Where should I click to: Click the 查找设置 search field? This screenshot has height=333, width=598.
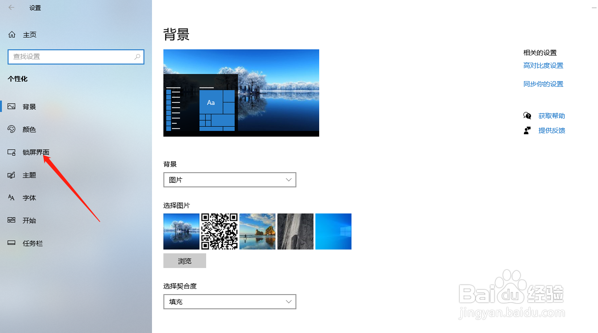click(76, 56)
